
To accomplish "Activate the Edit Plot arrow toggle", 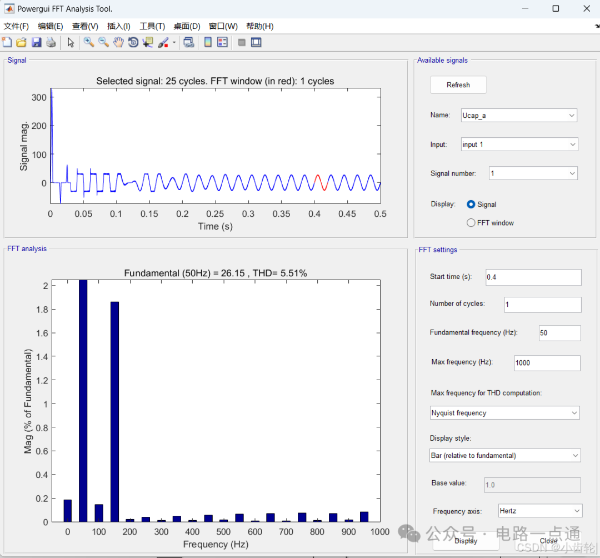I will (x=71, y=42).
